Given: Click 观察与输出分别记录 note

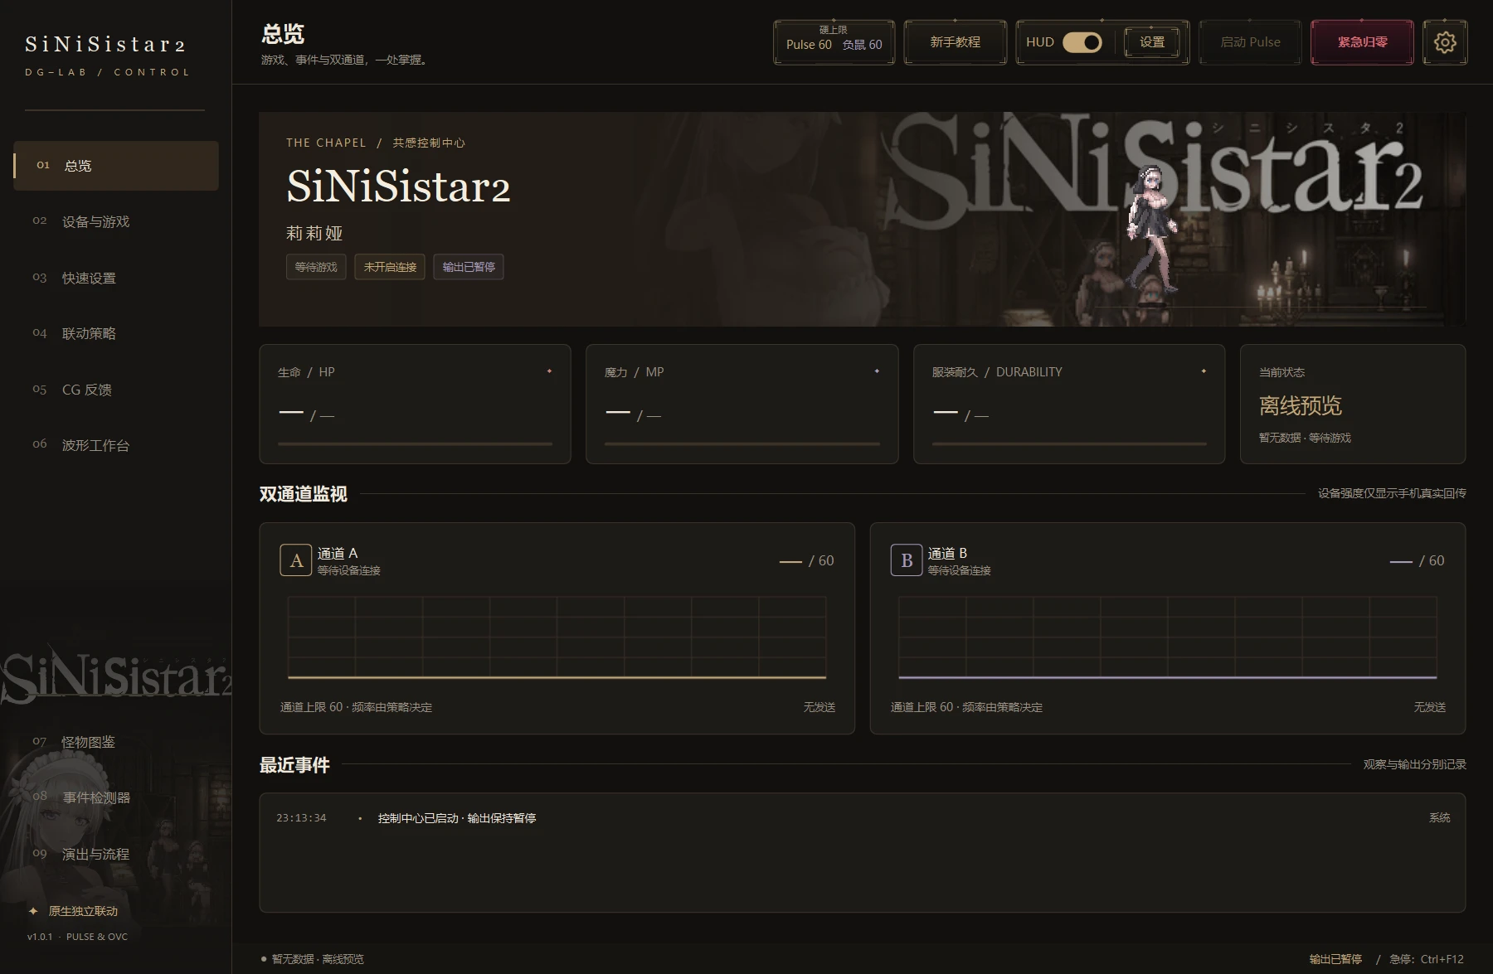Looking at the screenshot, I should point(1414,764).
